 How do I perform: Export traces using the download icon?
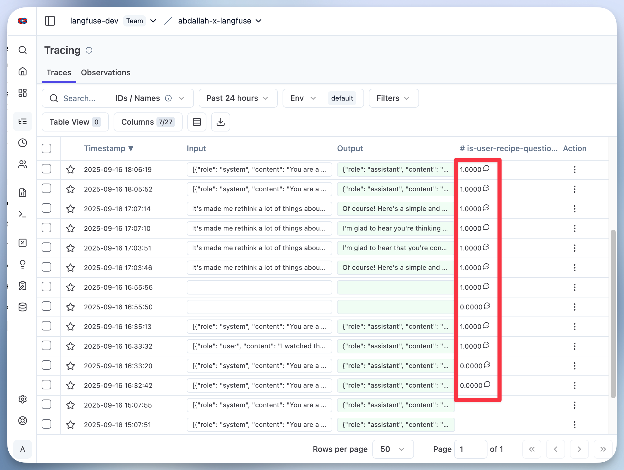coord(220,122)
